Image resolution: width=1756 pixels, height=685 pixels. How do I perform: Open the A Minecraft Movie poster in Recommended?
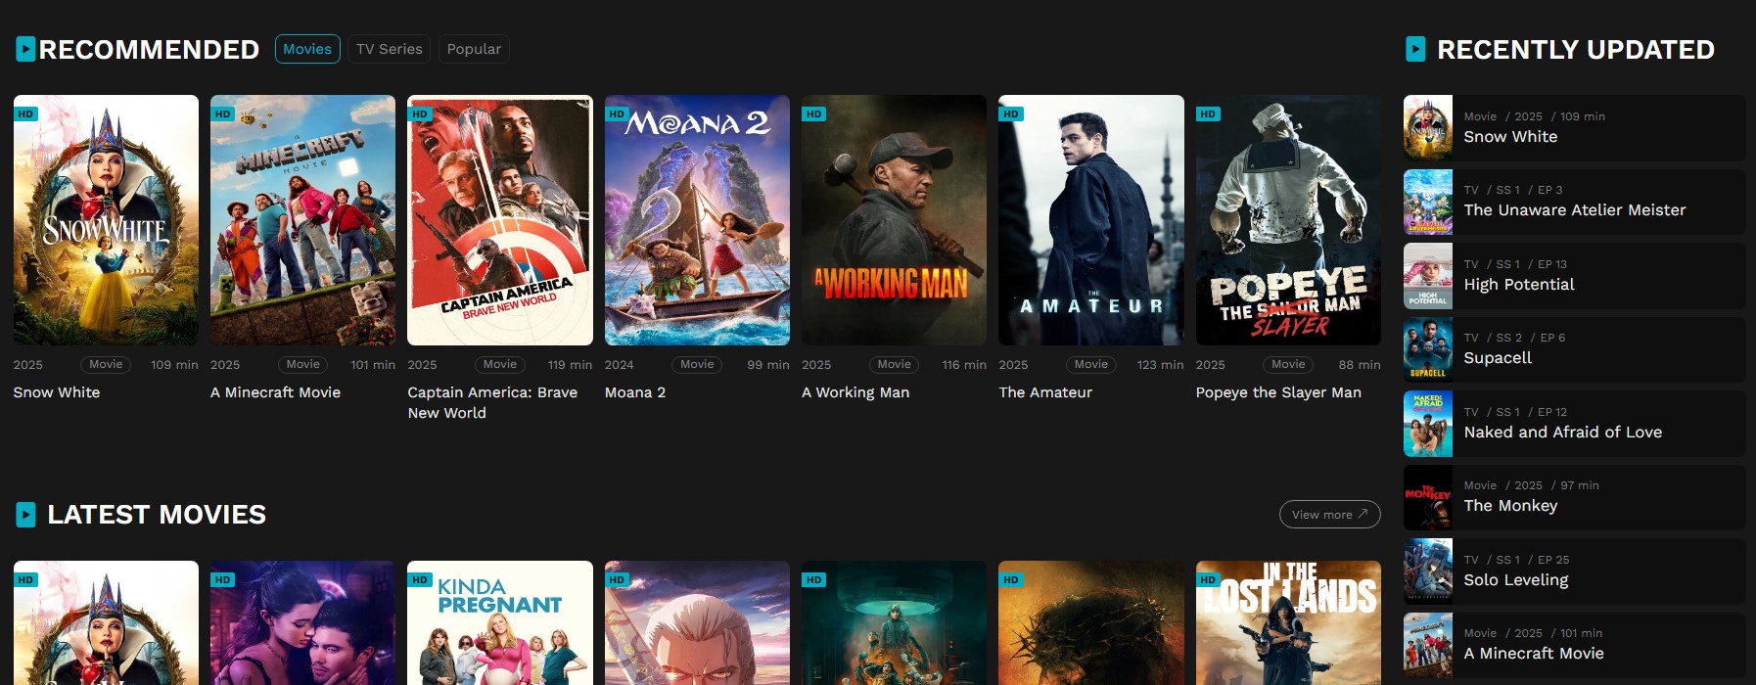click(x=302, y=220)
